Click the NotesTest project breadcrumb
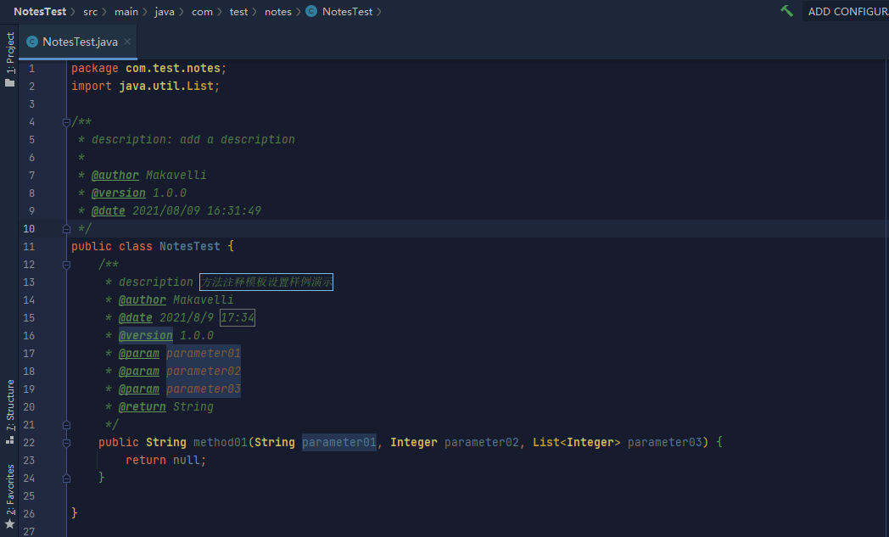Image resolution: width=889 pixels, height=537 pixels. (x=40, y=11)
